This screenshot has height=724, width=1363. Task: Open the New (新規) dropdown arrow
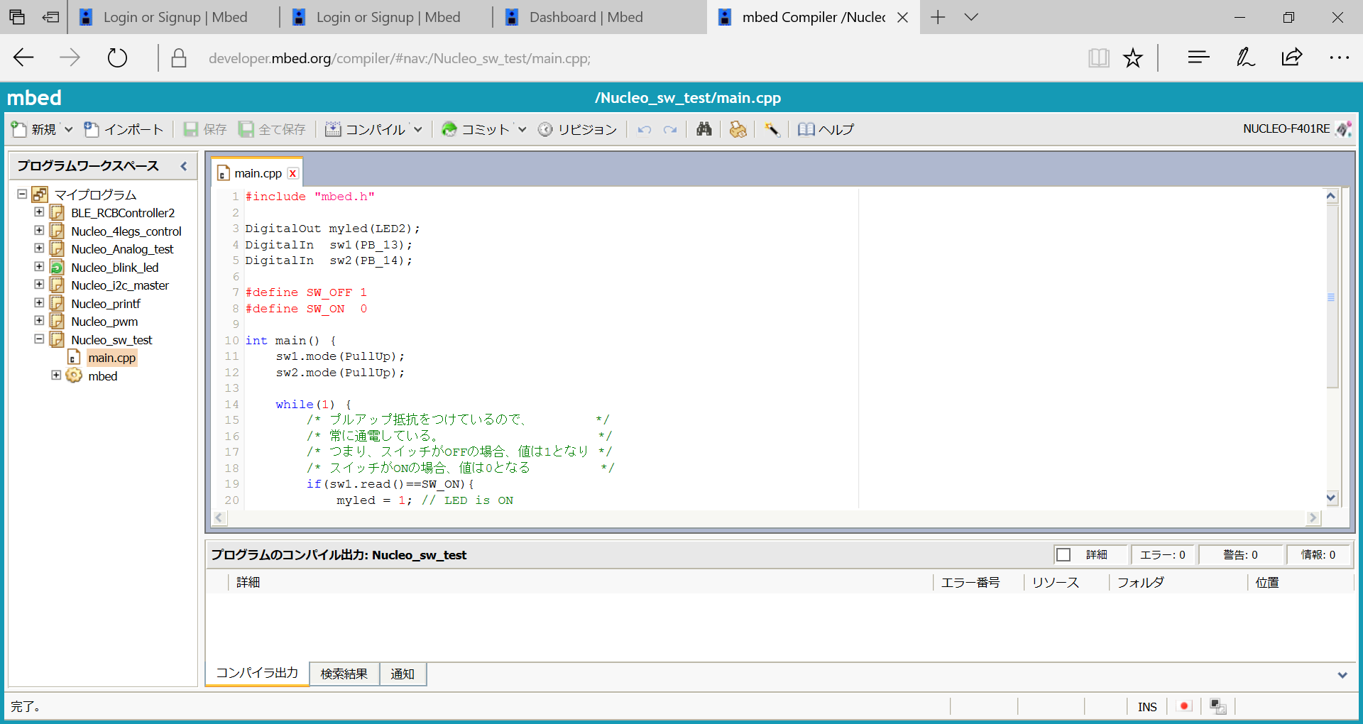coord(68,129)
